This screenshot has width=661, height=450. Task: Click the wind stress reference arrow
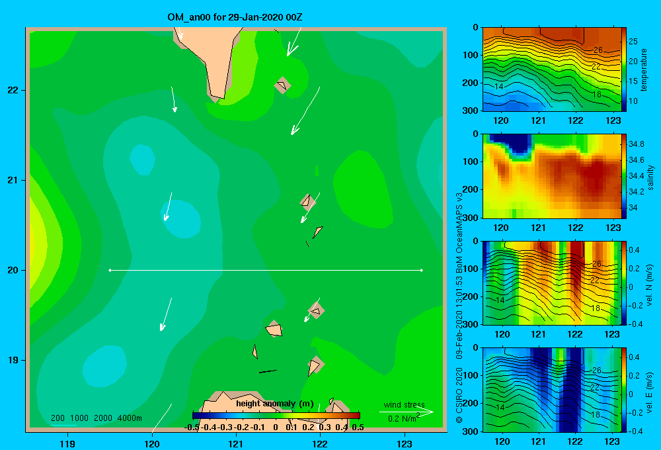[407, 412]
